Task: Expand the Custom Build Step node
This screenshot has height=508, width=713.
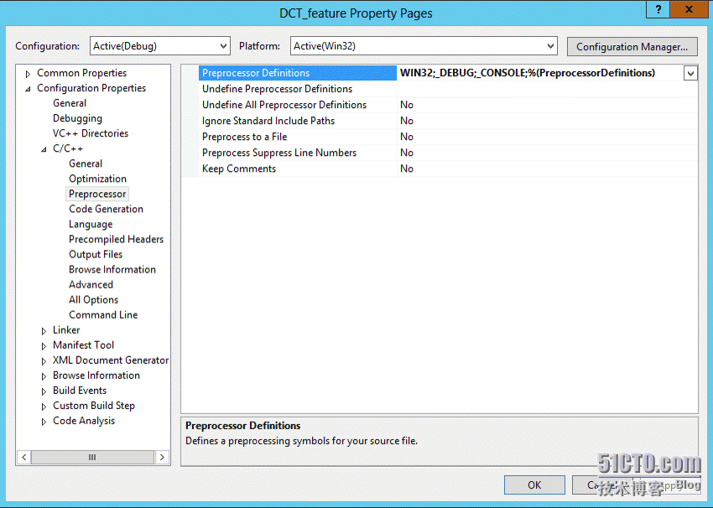Action: click(x=44, y=407)
